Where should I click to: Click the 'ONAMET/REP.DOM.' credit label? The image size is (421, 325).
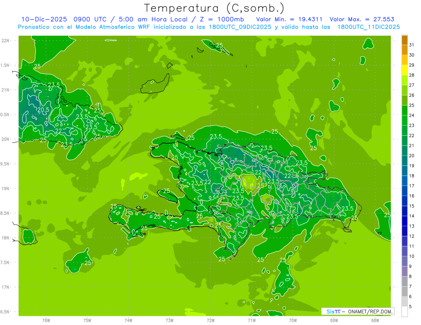click(x=370, y=311)
